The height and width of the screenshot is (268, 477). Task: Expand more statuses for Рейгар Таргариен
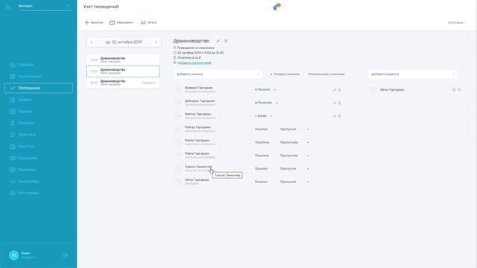tap(308, 130)
